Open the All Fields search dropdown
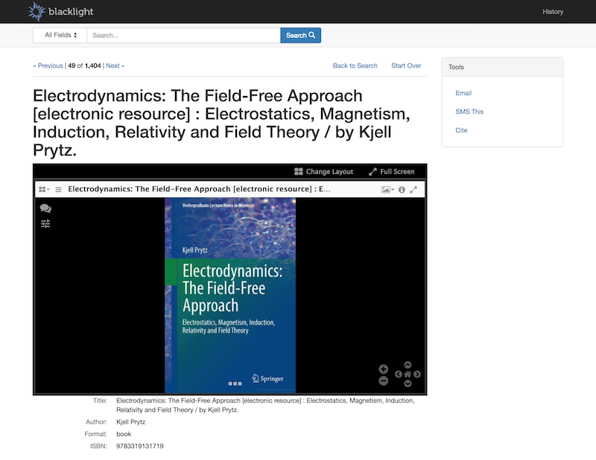 60,35
